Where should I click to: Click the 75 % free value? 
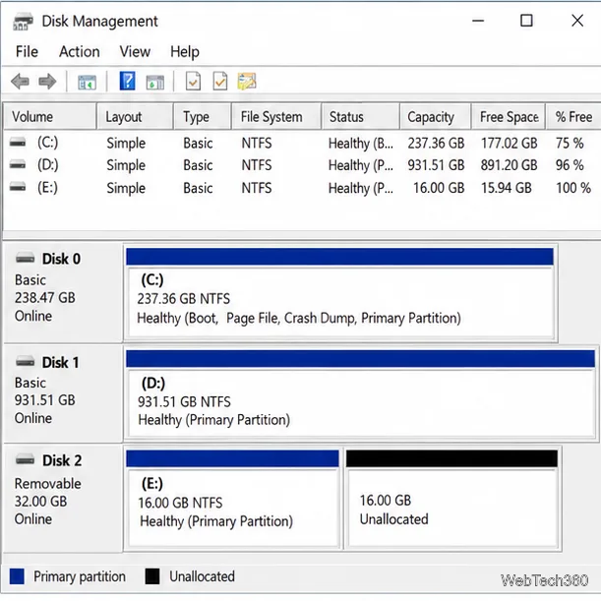coord(570,144)
